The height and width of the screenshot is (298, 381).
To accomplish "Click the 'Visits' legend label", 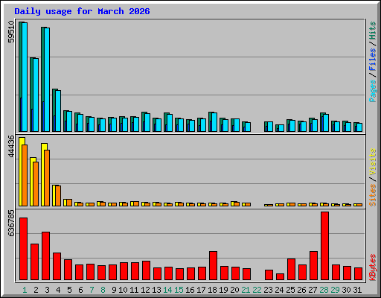I will pyautogui.click(x=373, y=162).
